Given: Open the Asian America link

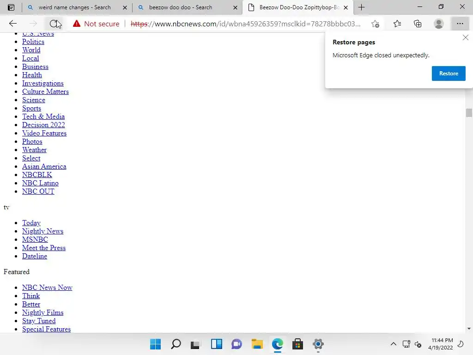Looking at the screenshot, I should (44, 166).
